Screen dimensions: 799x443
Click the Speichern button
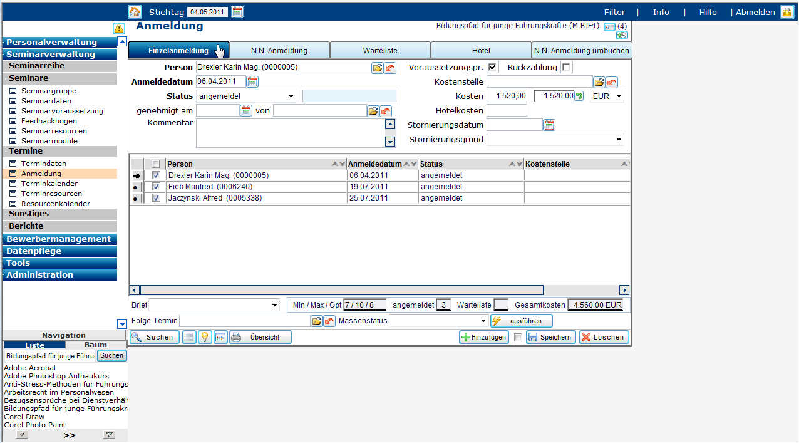point(550,337)
